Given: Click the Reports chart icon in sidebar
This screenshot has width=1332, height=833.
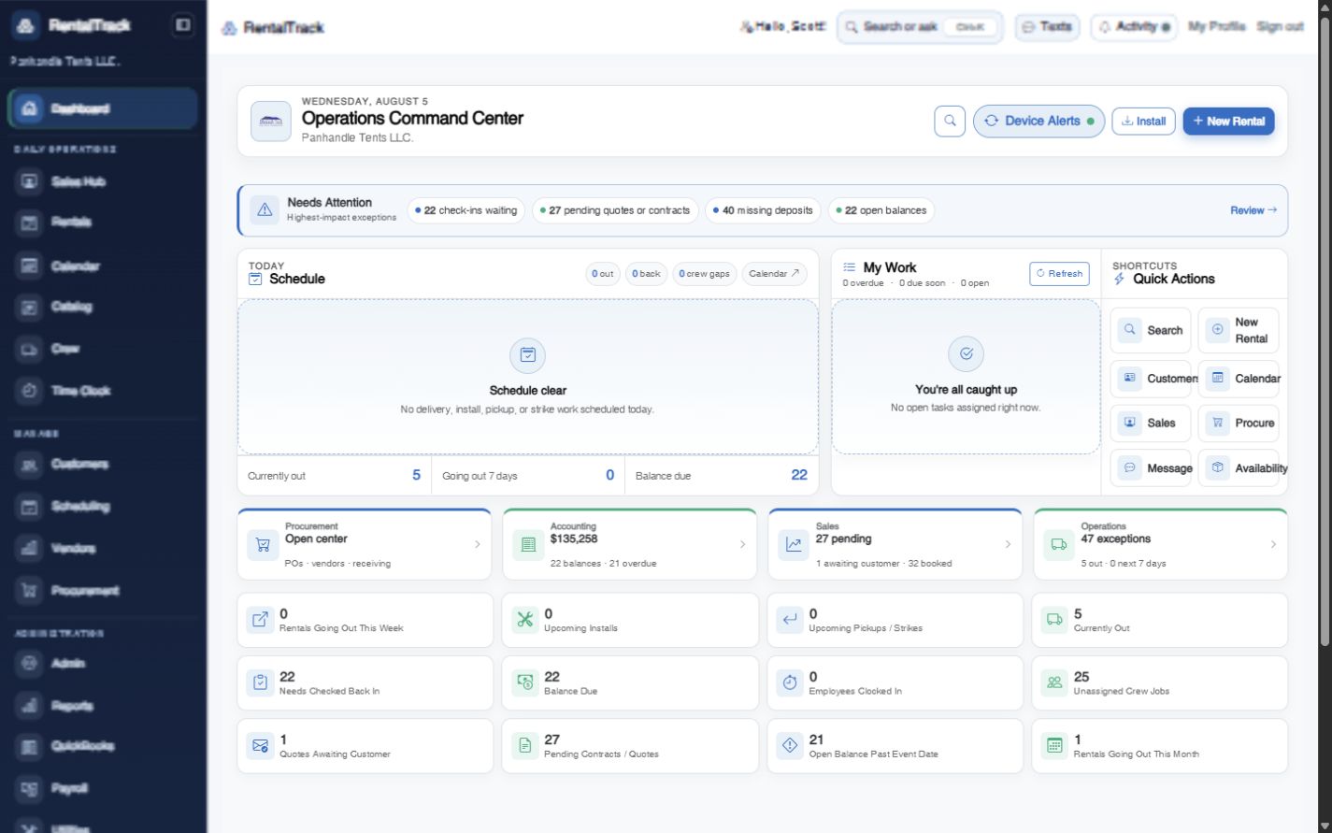Looking at the screenshot, I should (x=30, y=705).
